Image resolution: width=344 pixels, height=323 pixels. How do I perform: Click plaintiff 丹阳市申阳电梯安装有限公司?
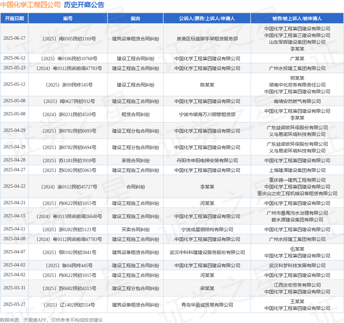(x=207, y=160)
